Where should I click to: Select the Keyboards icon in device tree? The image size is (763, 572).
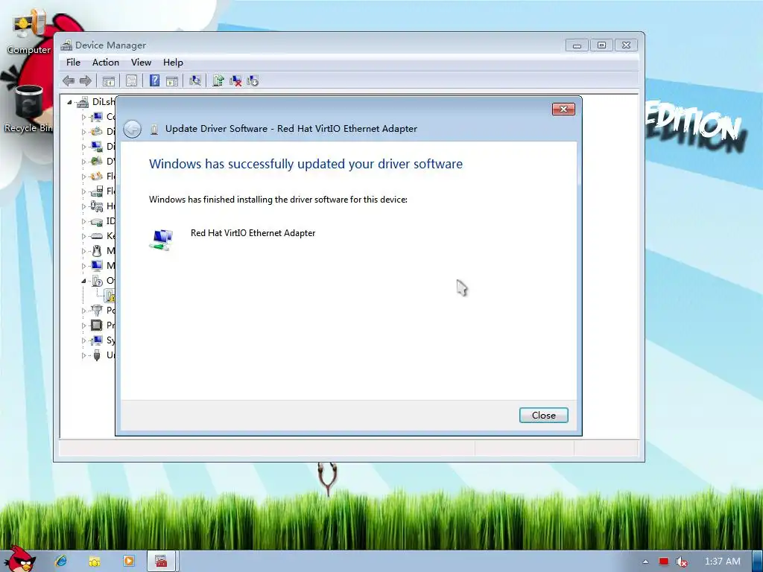coord(97,236)
